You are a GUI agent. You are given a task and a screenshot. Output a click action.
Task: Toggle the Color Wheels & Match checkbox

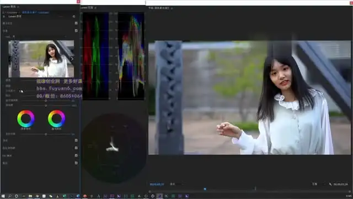click(x=76, y=148)
